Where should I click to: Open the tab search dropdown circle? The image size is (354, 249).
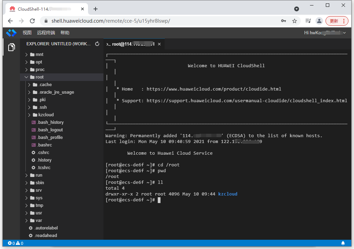tap(297, 9)
